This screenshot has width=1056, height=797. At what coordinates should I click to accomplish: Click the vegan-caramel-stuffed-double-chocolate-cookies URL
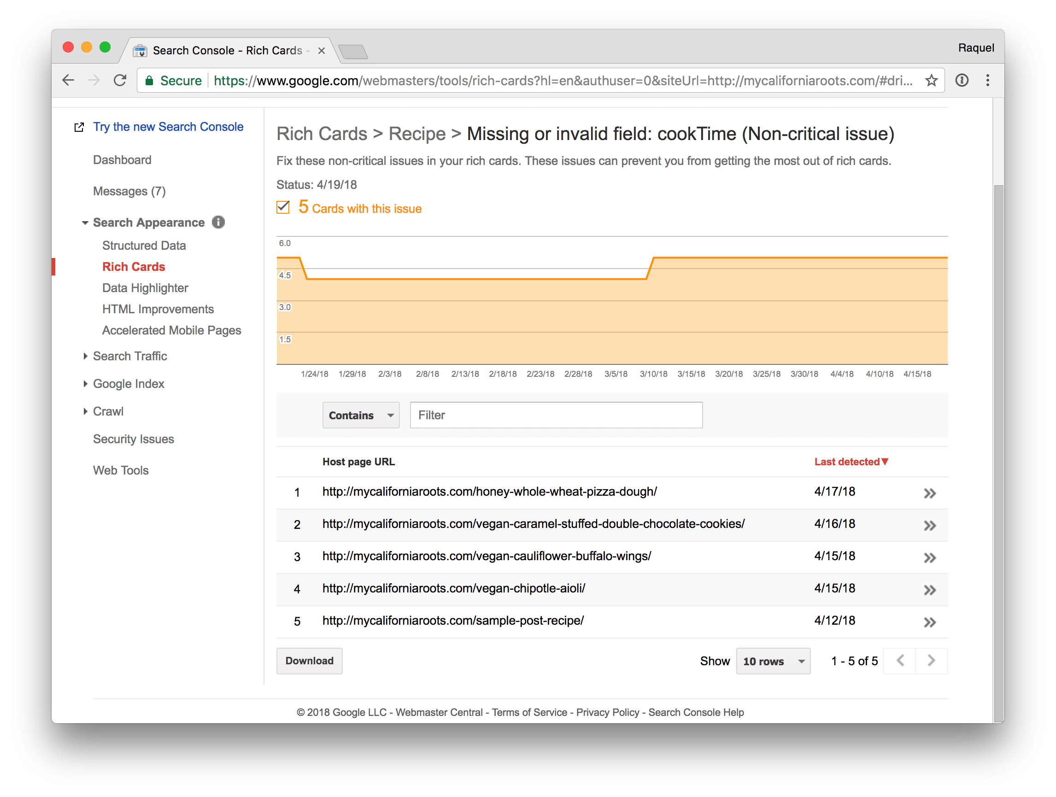coord(533,524)
